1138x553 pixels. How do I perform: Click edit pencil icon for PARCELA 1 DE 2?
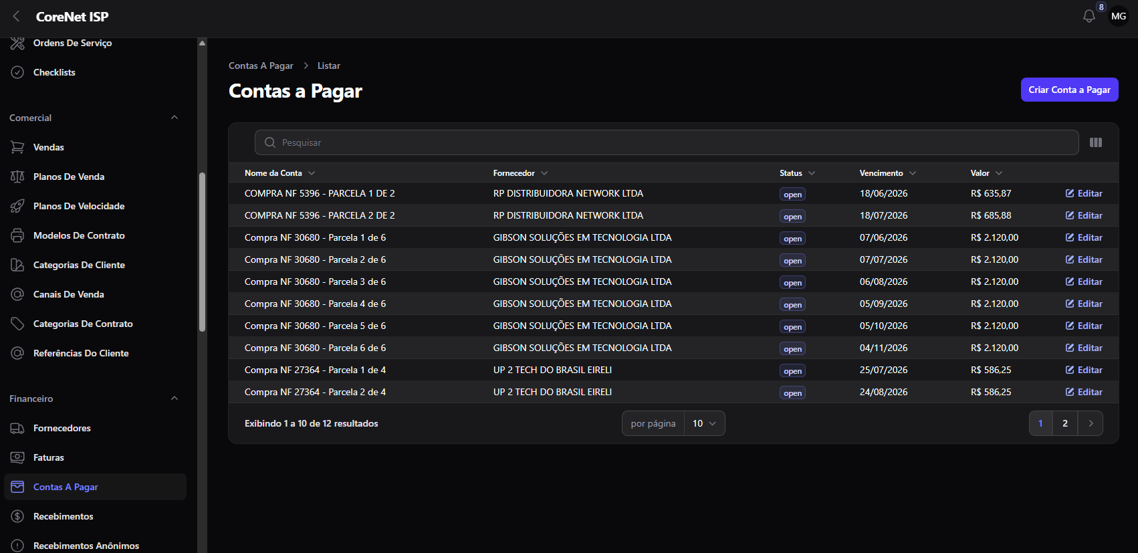(x=1070, y=193)
